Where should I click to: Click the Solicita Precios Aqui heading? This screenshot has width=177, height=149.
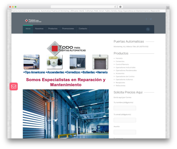128,92
